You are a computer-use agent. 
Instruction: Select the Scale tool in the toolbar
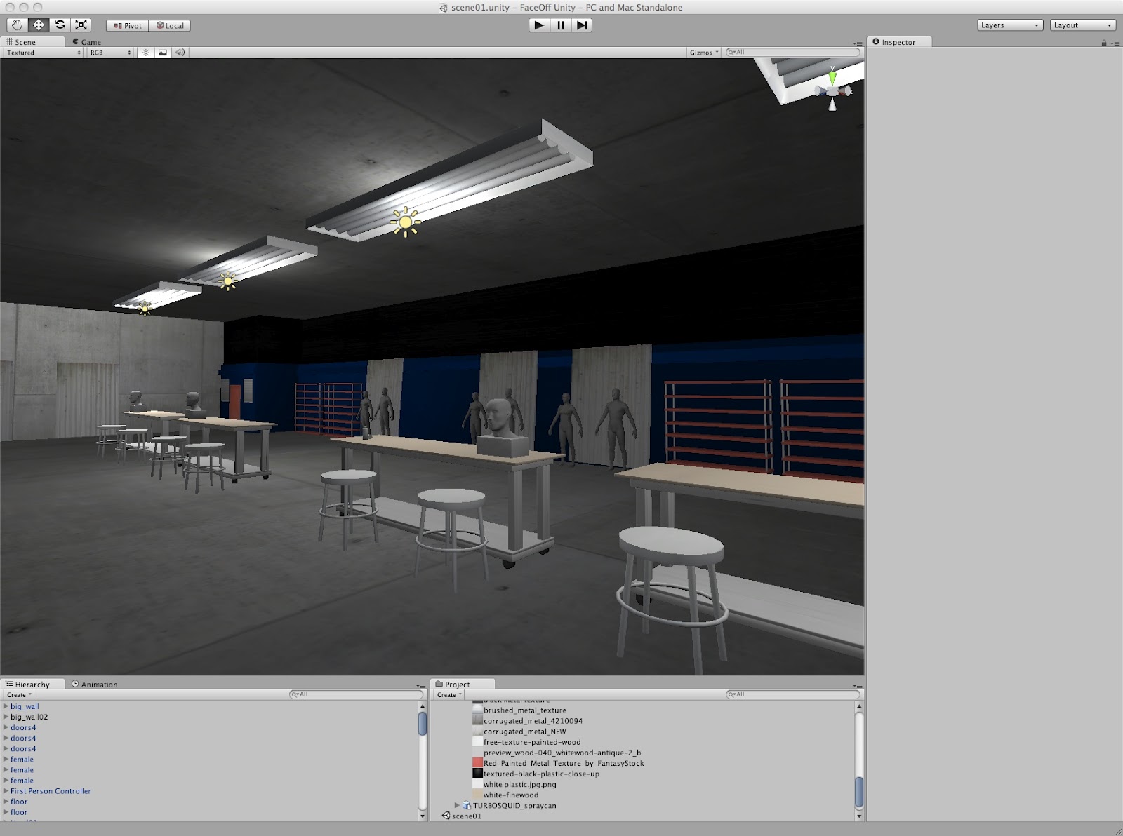(81, 25)
